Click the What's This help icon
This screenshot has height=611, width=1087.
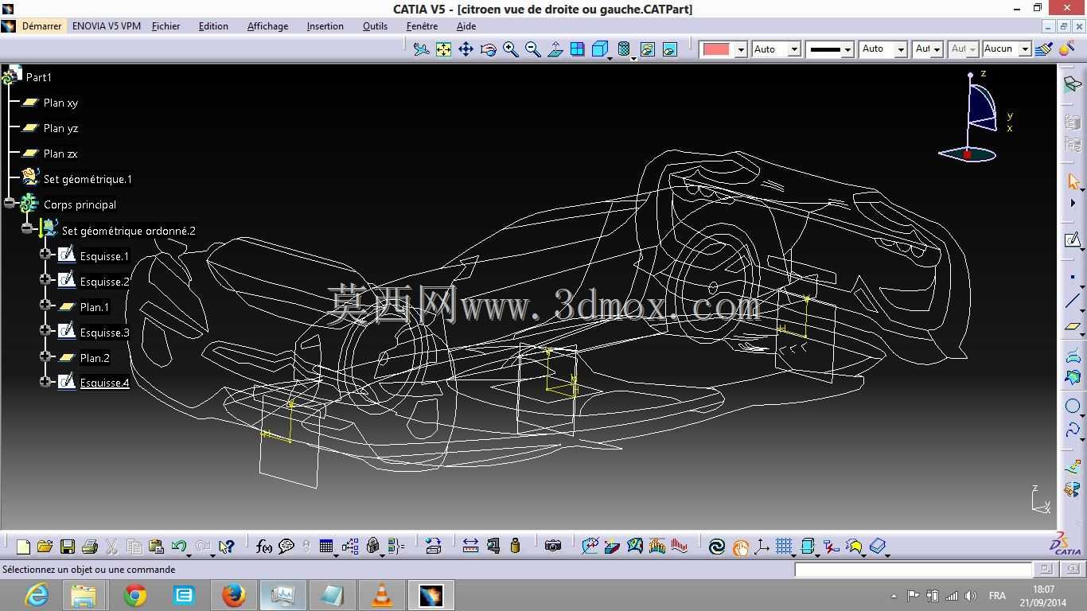pos(227,547)
